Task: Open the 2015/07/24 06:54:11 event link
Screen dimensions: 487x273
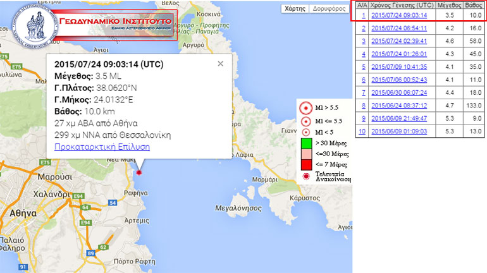Action: coord(398,28)
